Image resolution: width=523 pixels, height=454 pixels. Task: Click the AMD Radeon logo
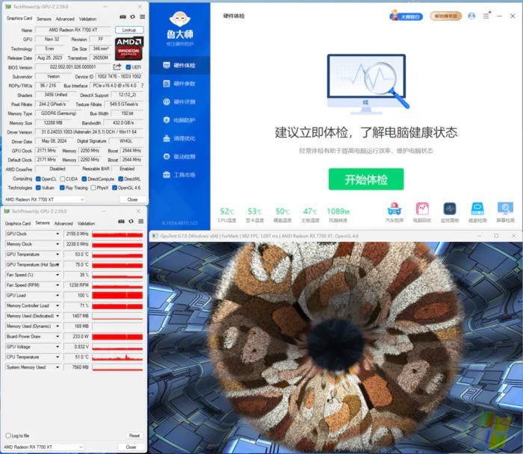coord(129,49)
